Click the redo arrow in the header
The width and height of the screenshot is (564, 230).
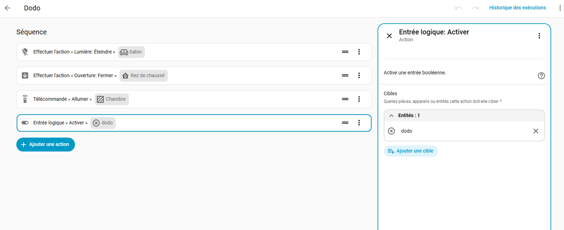[475, 8]
